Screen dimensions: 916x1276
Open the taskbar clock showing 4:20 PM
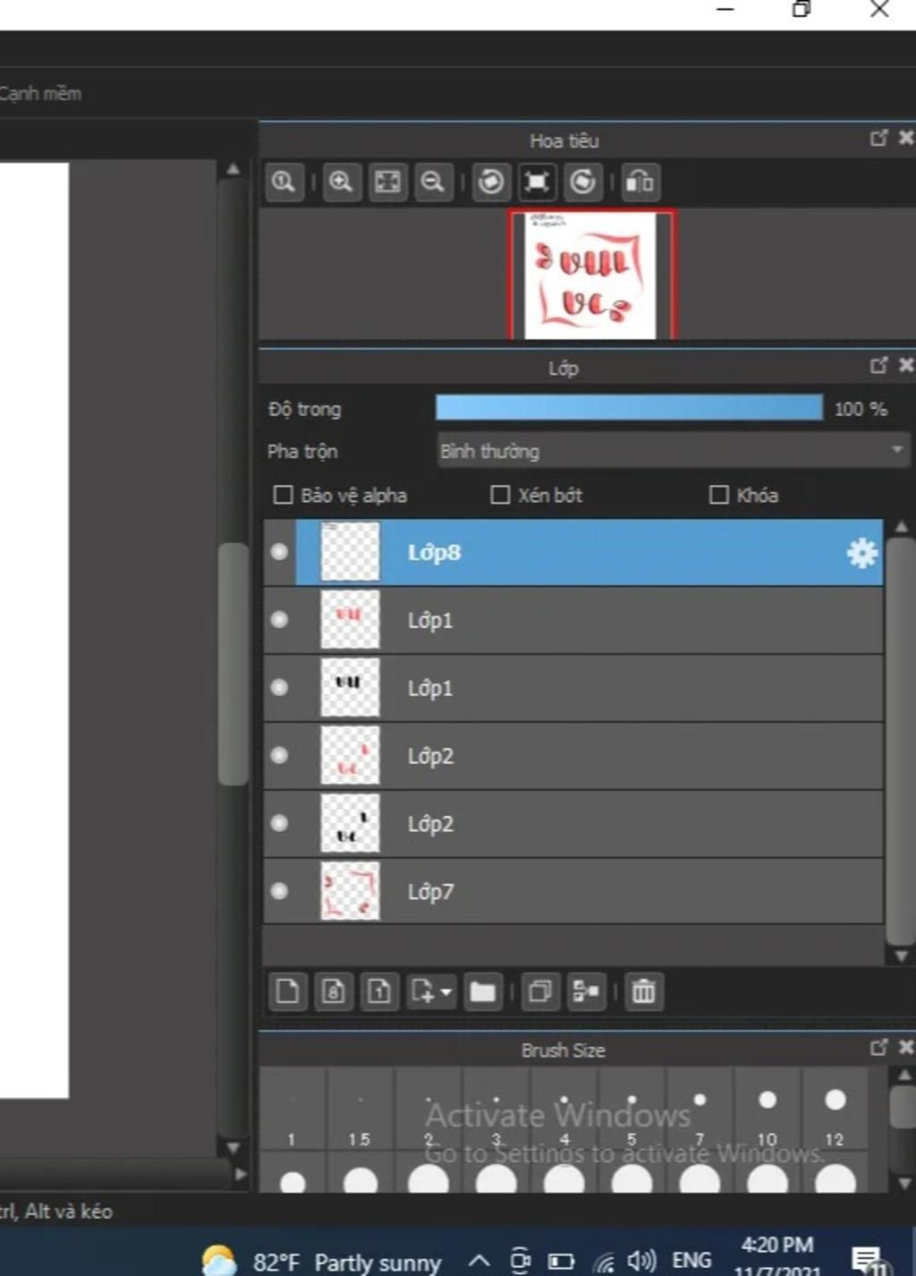point(776,1258)
